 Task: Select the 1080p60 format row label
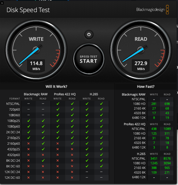pyautogui.click(x=14, y=127)
